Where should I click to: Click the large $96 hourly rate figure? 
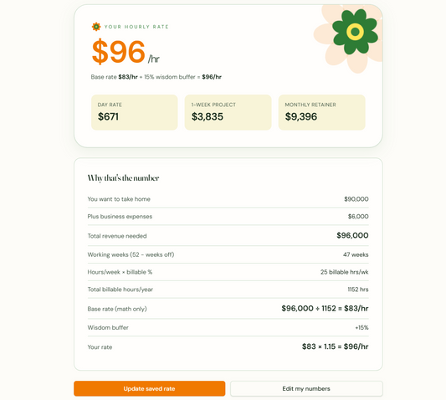click(119, 52)
